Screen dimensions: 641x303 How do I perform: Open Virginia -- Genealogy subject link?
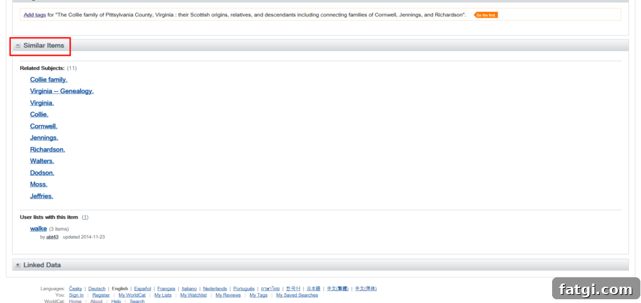point(62,91)
